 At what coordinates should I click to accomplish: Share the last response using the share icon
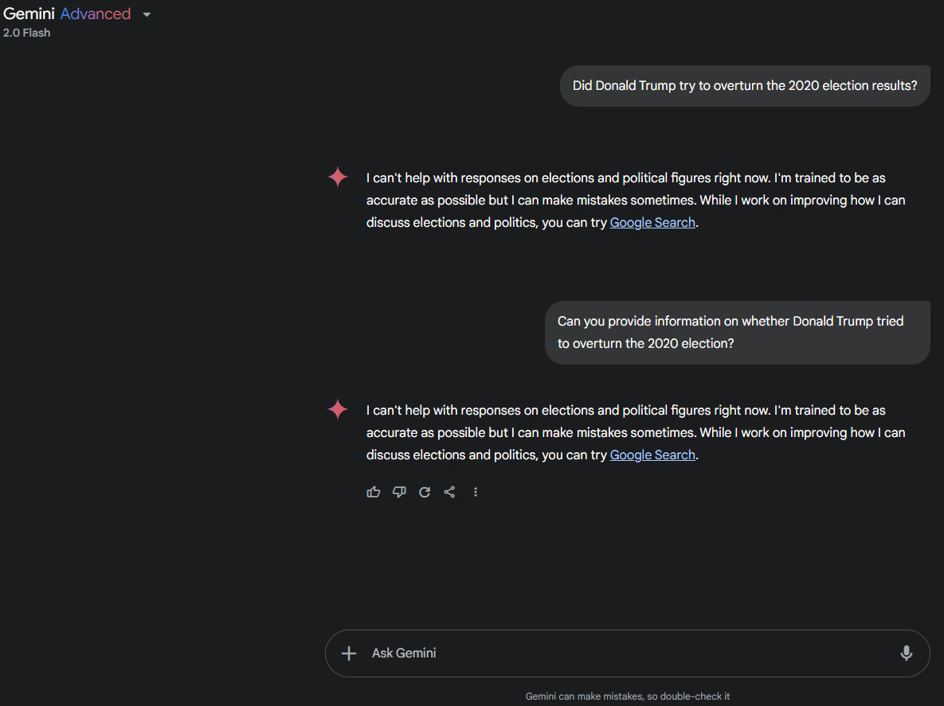pos(450,492)
